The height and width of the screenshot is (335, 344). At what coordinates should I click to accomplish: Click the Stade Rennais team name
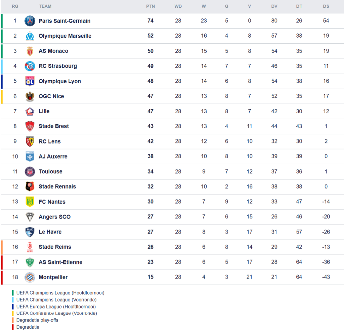point(57,186)
